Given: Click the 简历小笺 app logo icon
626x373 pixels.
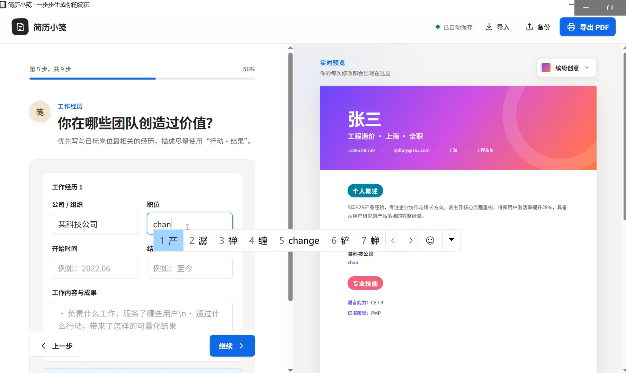Looking at the screenshot, I should (20, 27).
